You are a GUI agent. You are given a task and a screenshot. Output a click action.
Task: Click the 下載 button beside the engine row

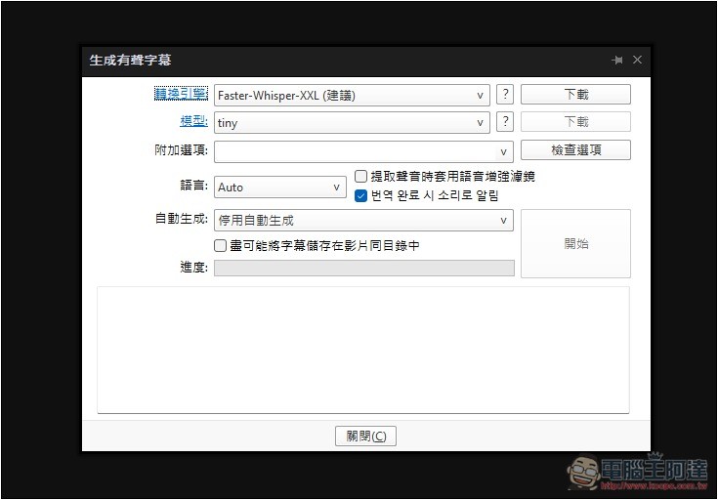575,95
